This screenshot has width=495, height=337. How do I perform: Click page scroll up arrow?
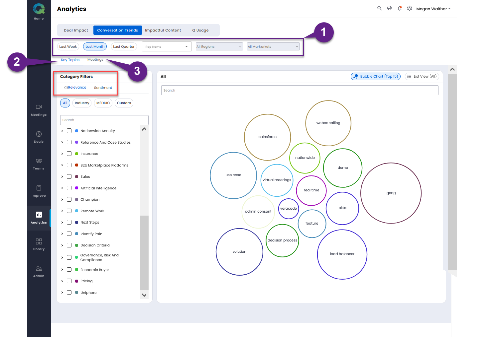tap(452, 69)
